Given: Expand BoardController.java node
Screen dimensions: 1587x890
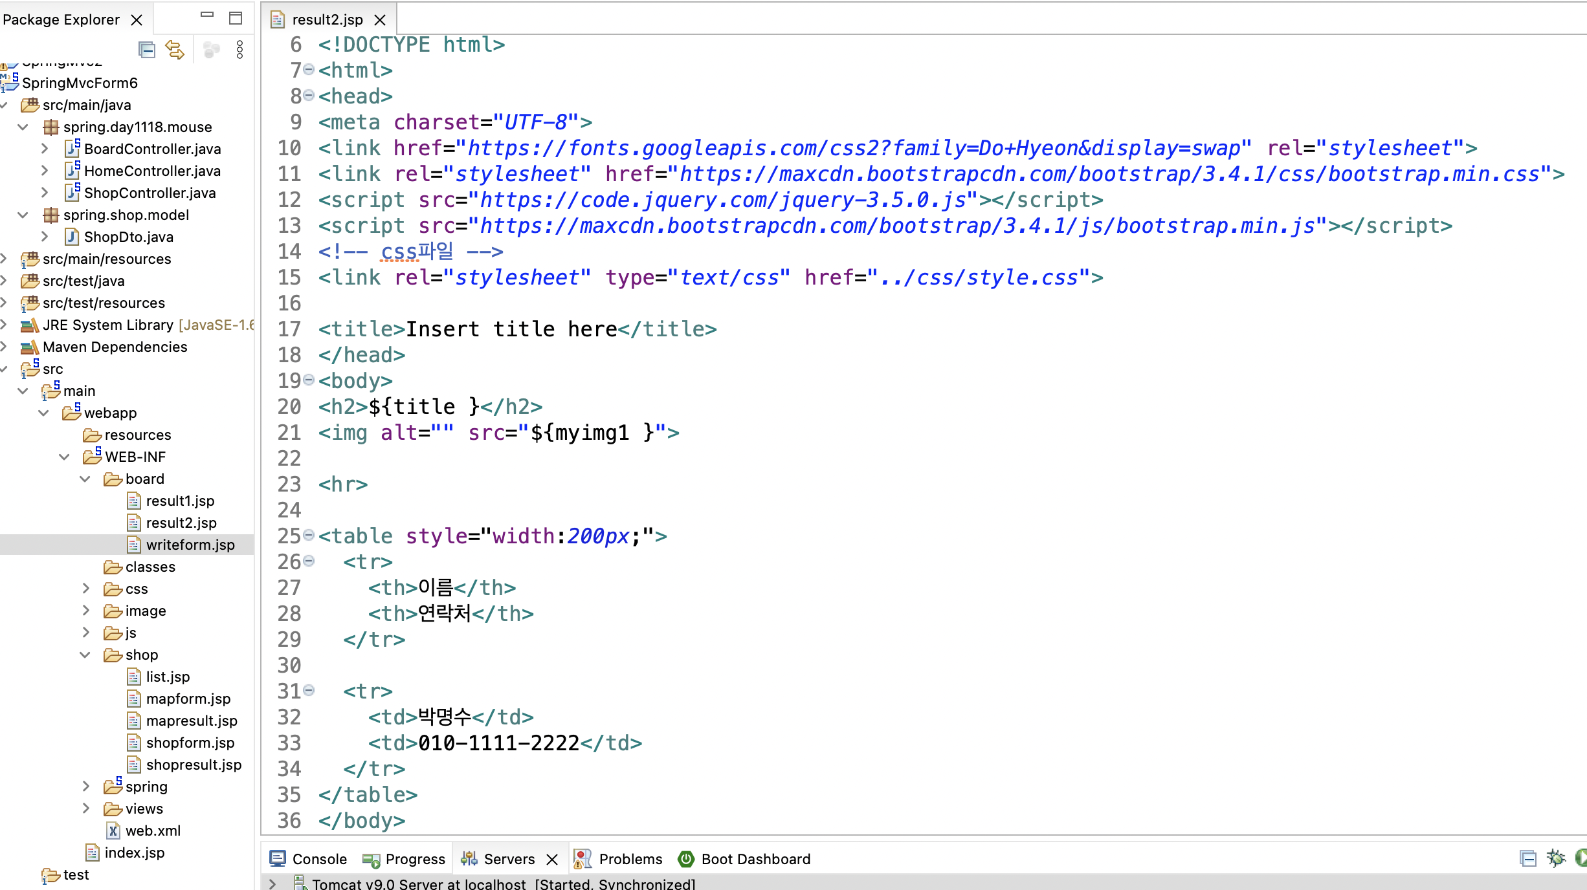Looking at the screenshot, I should [x=44, y=149].
